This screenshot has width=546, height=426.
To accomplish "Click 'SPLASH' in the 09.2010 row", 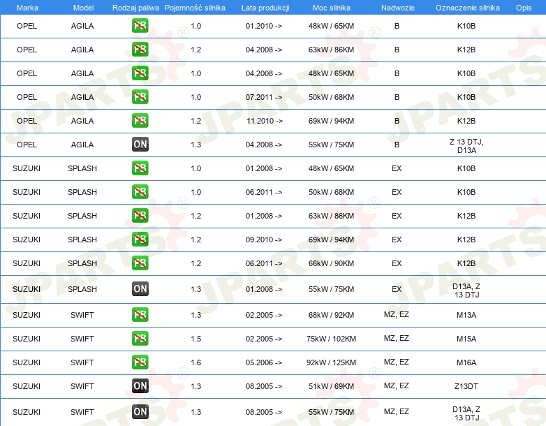I will click(82, 240).
